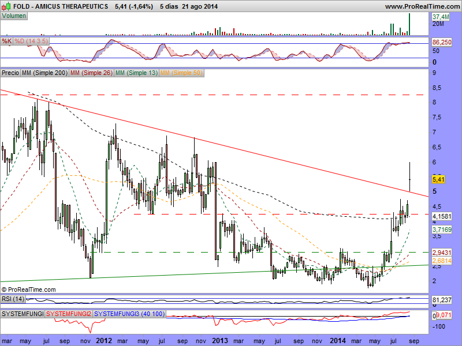Screen dimensions: 462x346
Task: Select the SYSTEMFUNGI label
Action: click(23, 314)
